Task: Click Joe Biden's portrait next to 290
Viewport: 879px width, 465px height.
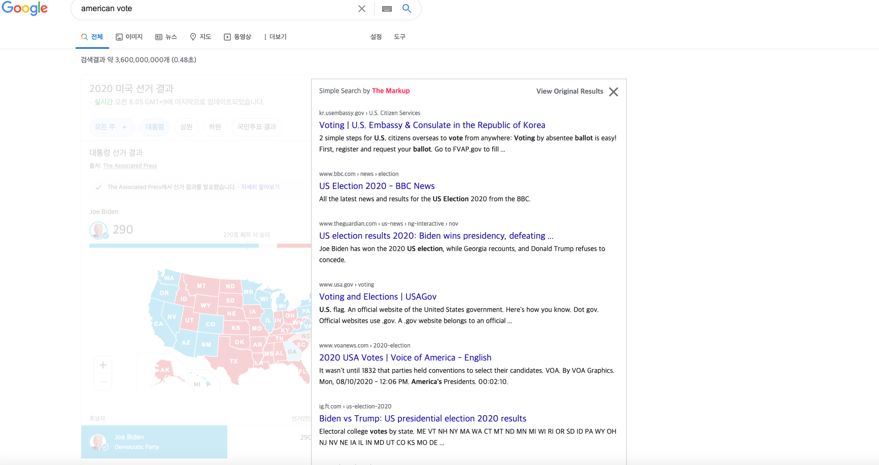Action: pyautogui.click(x=98, y=230)
